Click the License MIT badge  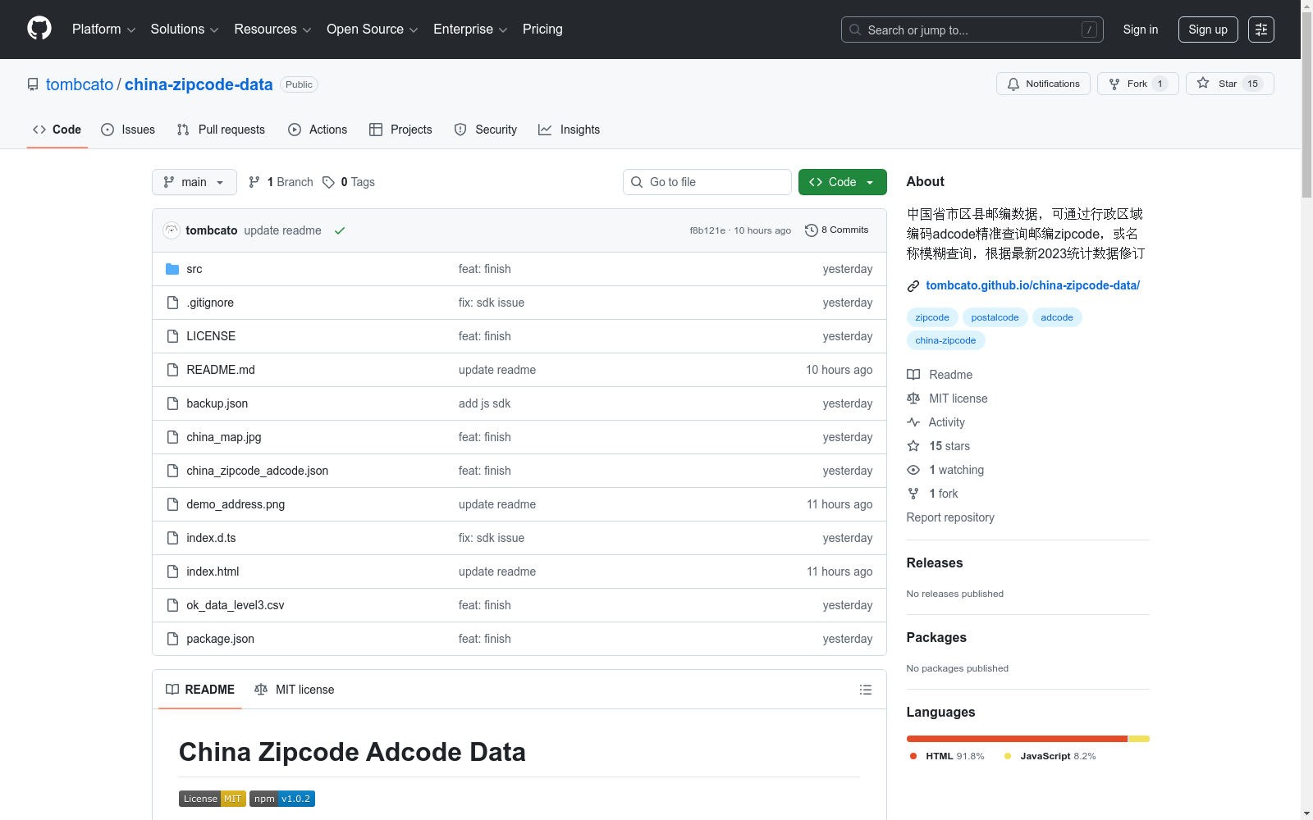[x=213, y=799]
